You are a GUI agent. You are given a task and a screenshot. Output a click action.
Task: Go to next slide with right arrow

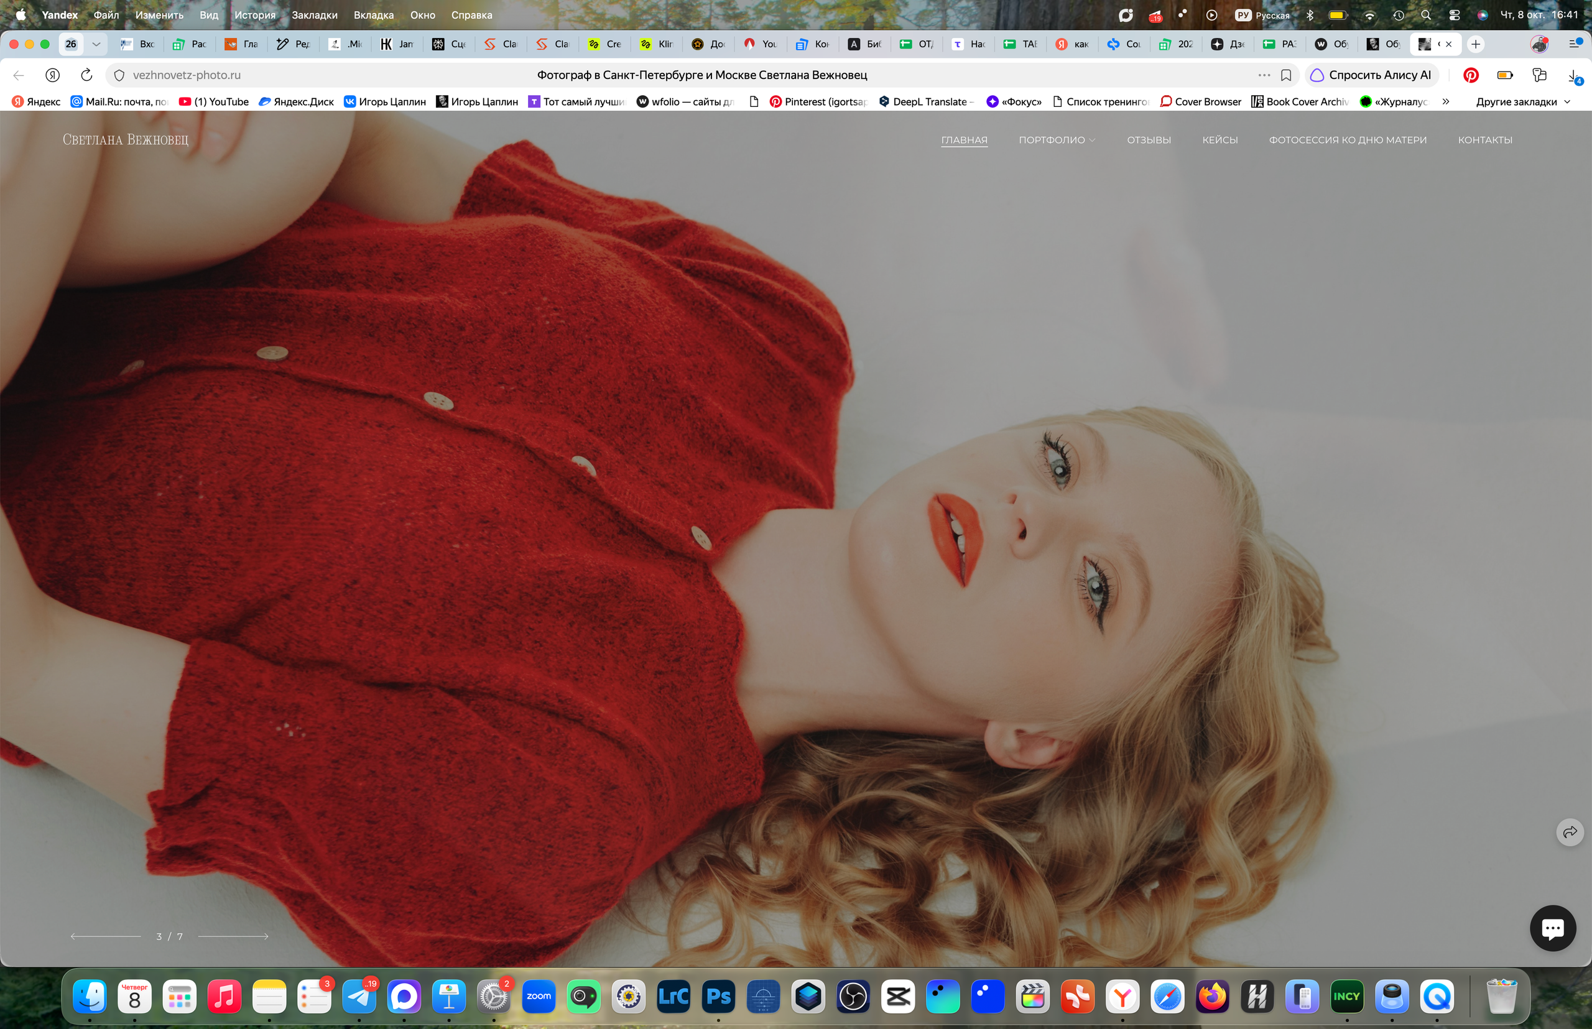(x=233, y=936)
